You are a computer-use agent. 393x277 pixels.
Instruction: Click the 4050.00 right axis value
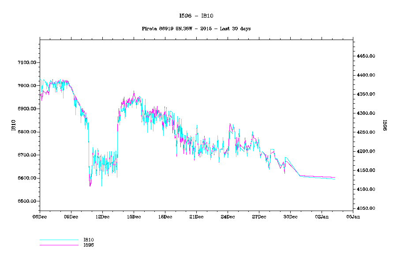coord(366,208)
